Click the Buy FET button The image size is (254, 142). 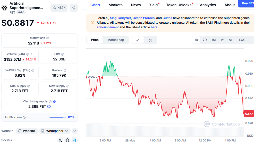coord(247,3)
